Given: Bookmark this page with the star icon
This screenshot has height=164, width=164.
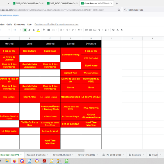Looking at the screenshot, I should pyautogui.click(x=119, y=10).
